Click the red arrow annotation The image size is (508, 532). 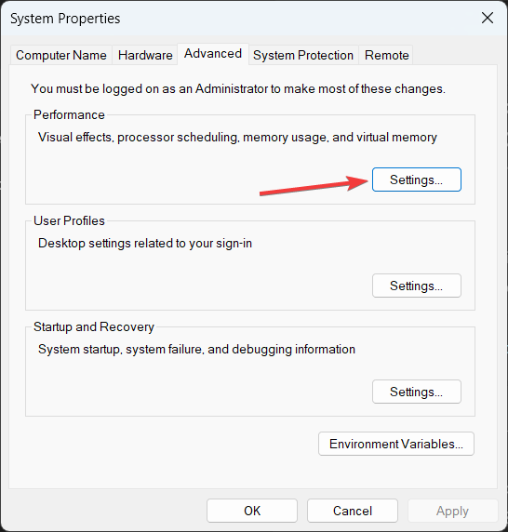[x=314, y=186]
